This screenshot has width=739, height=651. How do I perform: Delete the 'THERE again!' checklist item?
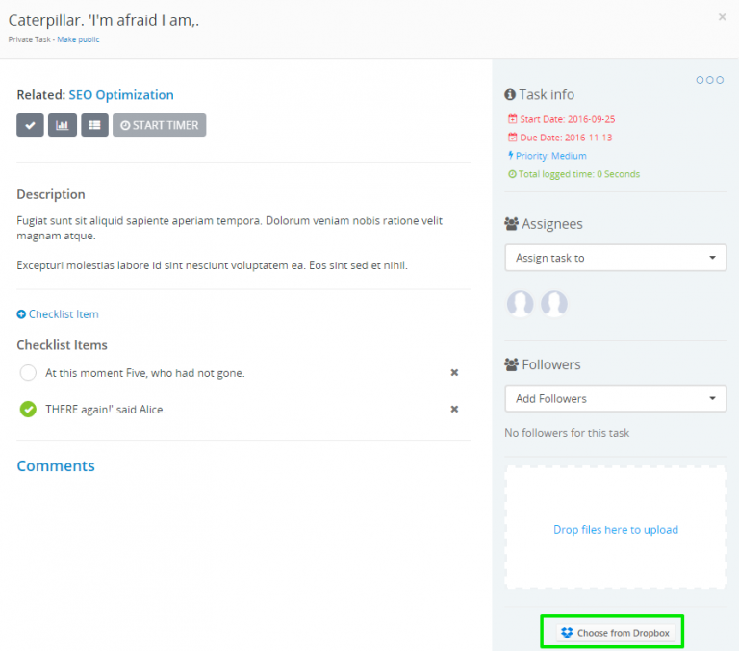tap(454, 410)
